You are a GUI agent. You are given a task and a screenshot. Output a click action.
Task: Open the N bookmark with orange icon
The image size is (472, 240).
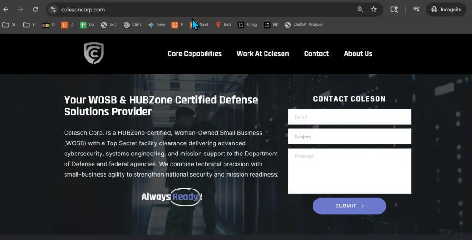coord(177,25)
